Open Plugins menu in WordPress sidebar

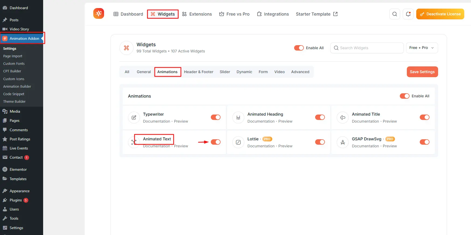(16, 200)
